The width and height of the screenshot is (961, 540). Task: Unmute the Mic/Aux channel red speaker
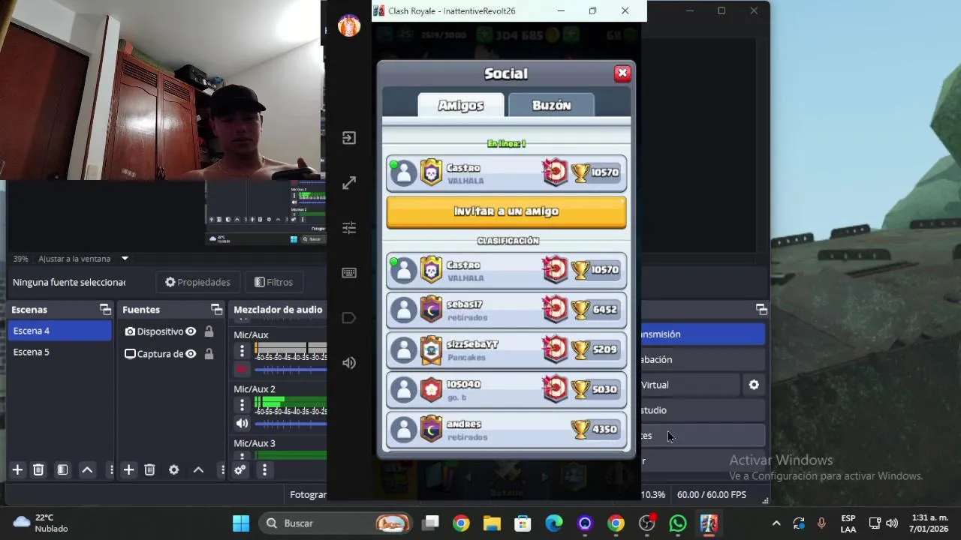pyautogui.click(x=242, y=369)
